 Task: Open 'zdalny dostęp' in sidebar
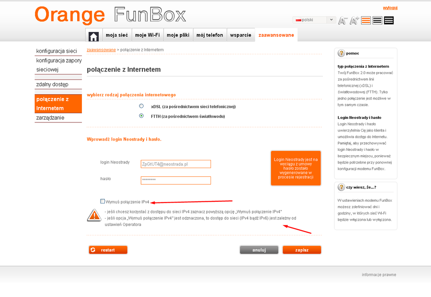pyautogui.click(x=58, y=84)
